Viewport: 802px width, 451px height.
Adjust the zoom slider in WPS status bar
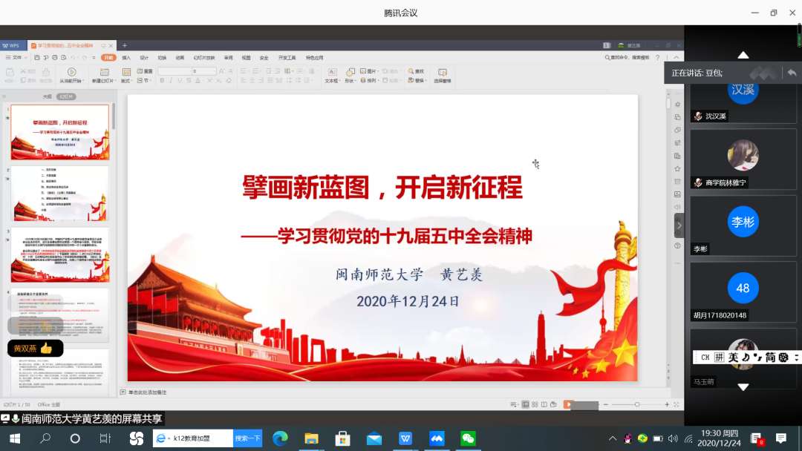pos(636,404)
